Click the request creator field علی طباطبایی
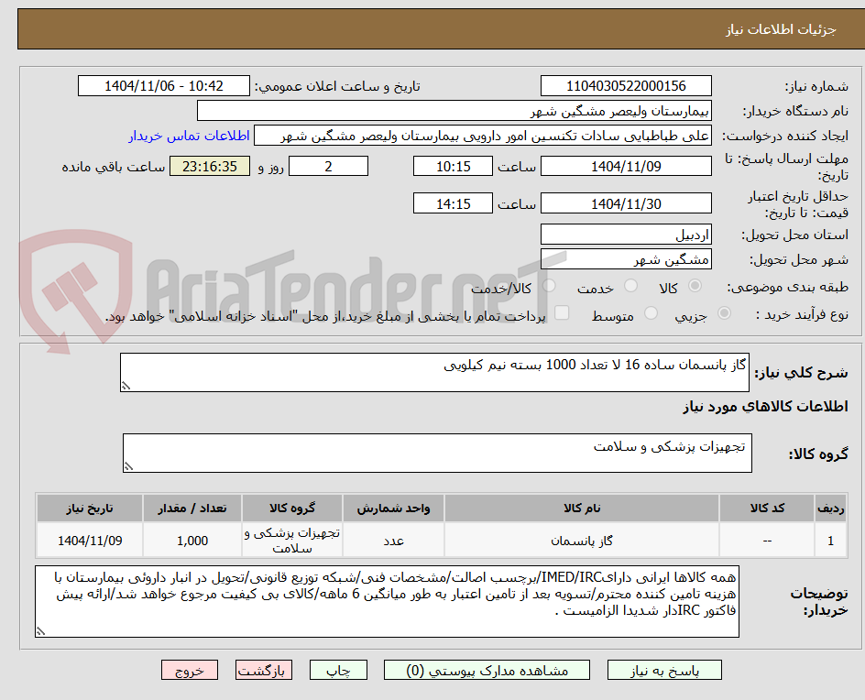The image size is (865, 700). [483, 136]
